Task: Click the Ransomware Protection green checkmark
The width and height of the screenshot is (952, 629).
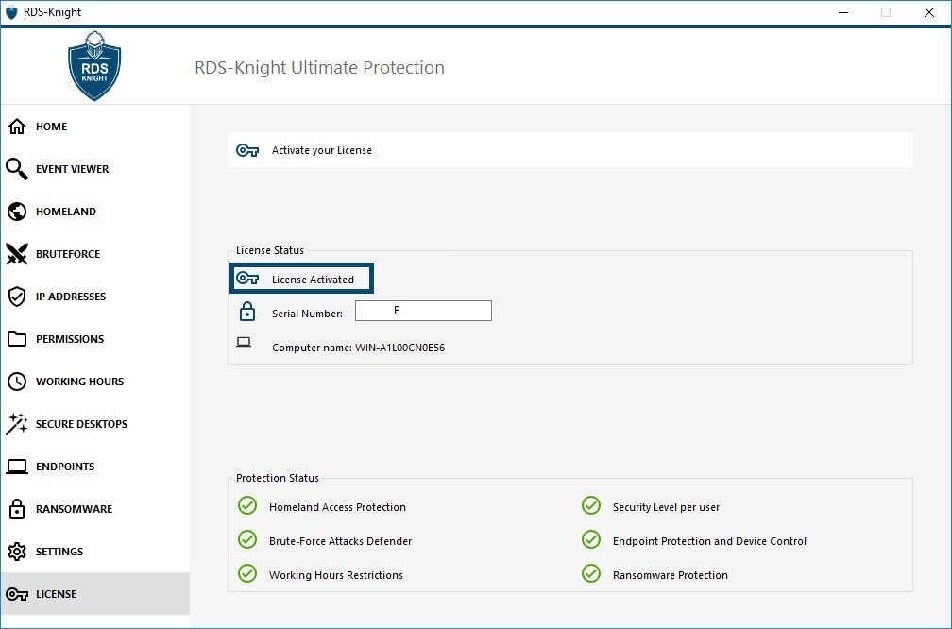Action: tap(591, 573)
